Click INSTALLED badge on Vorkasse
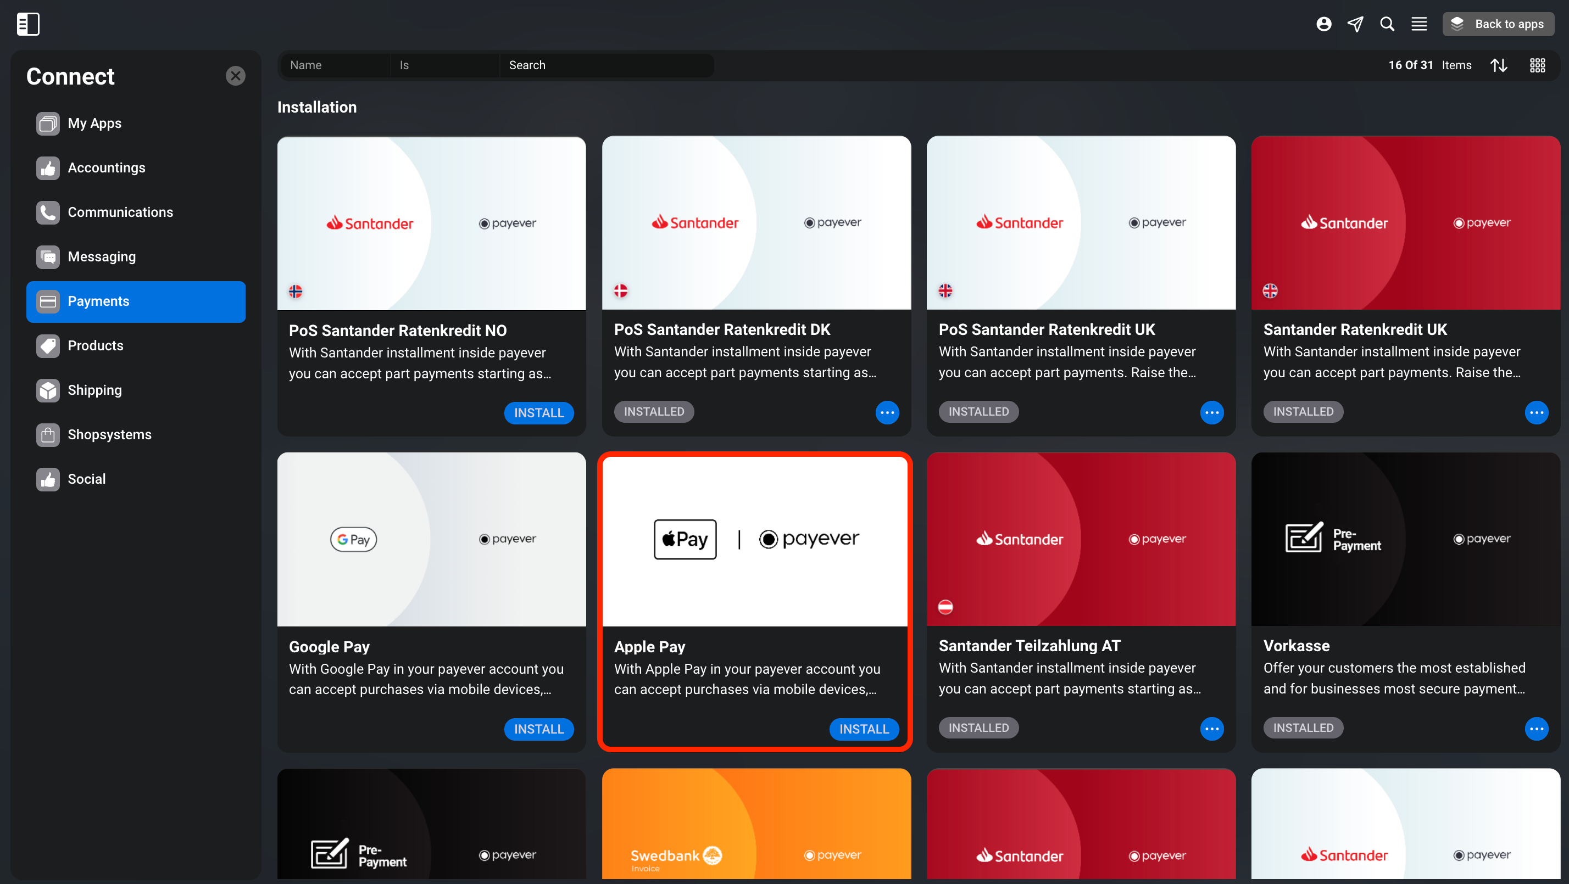Image resolution: width=1569 pixels, height=884 pixels. [1303, 728]
